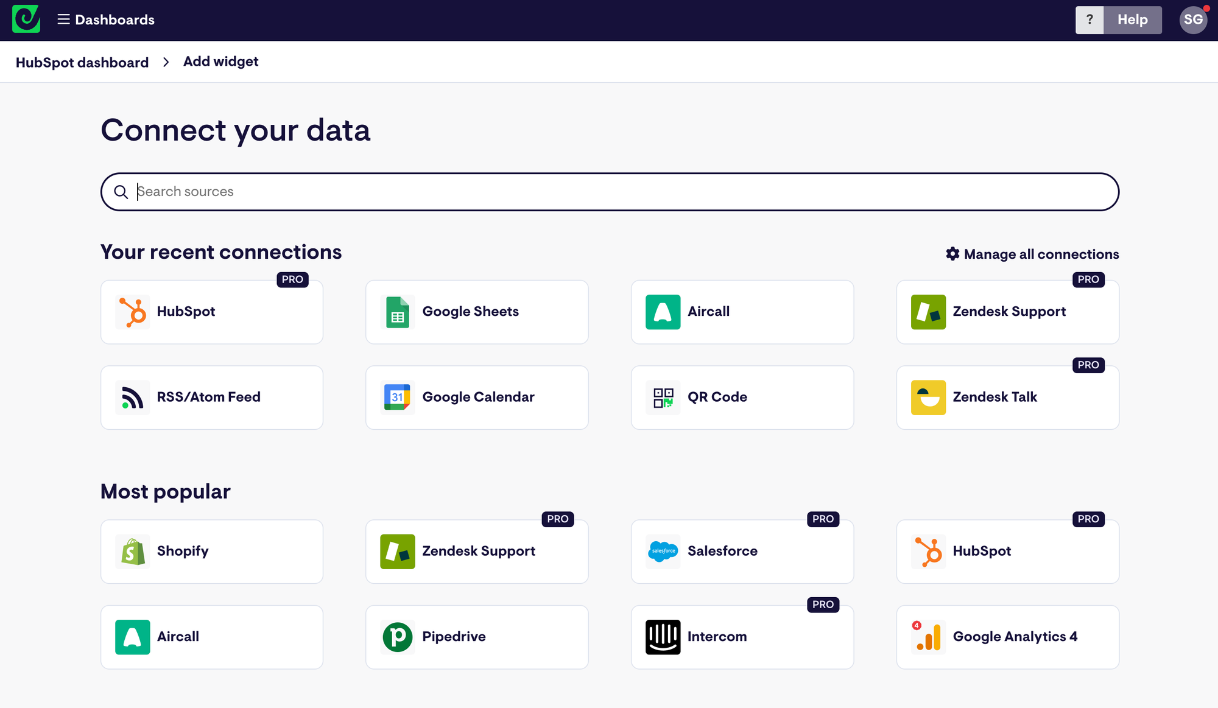1218x708 pixels.
Task: Choose the Shopify bag icon
Action: tap(132, 551)
